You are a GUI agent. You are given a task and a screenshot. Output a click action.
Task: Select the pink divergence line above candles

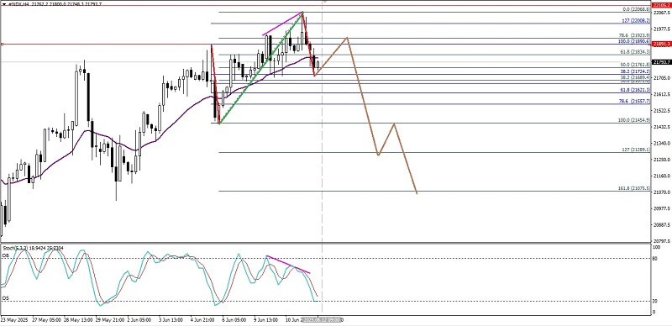[x=282, y=24]
